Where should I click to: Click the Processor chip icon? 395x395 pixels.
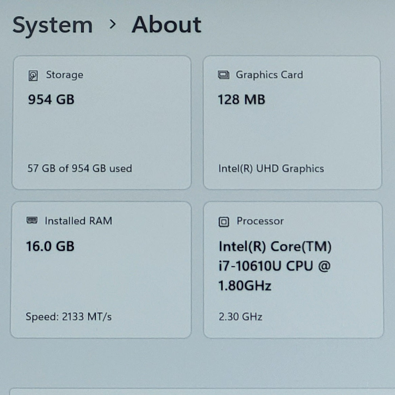coord(224,222)
